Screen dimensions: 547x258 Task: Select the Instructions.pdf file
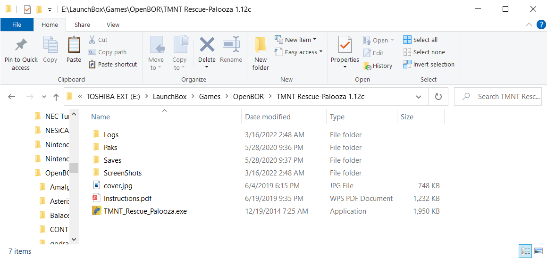[x=127, y=199]
